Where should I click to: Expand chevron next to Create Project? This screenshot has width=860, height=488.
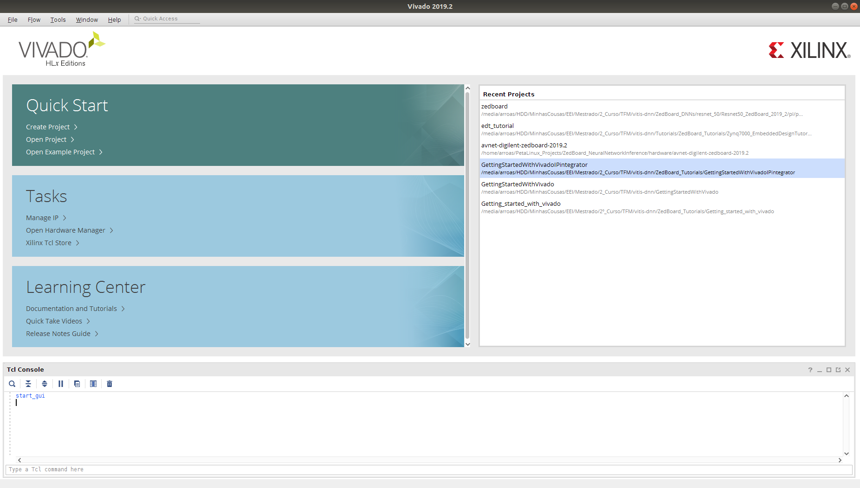click(x=76, y=127)
